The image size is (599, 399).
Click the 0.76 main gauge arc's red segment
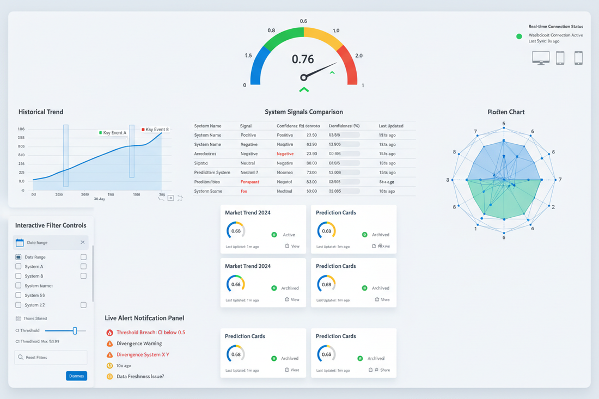[x=349, y=64]
